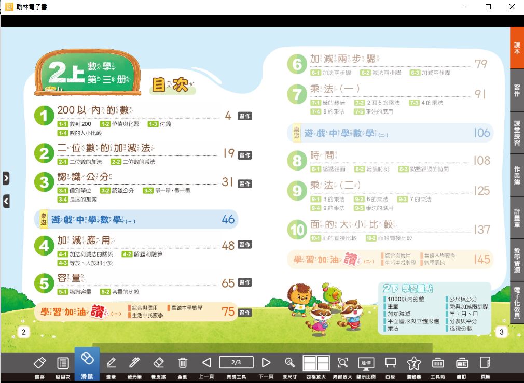
Task: Click the 儲存 save icon
Action: click(x=39, y=363)
